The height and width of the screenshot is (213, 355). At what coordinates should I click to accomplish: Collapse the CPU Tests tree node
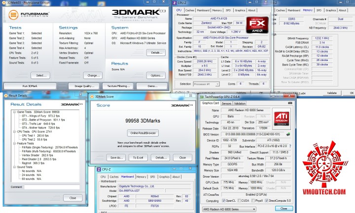(x=14, y=132)
